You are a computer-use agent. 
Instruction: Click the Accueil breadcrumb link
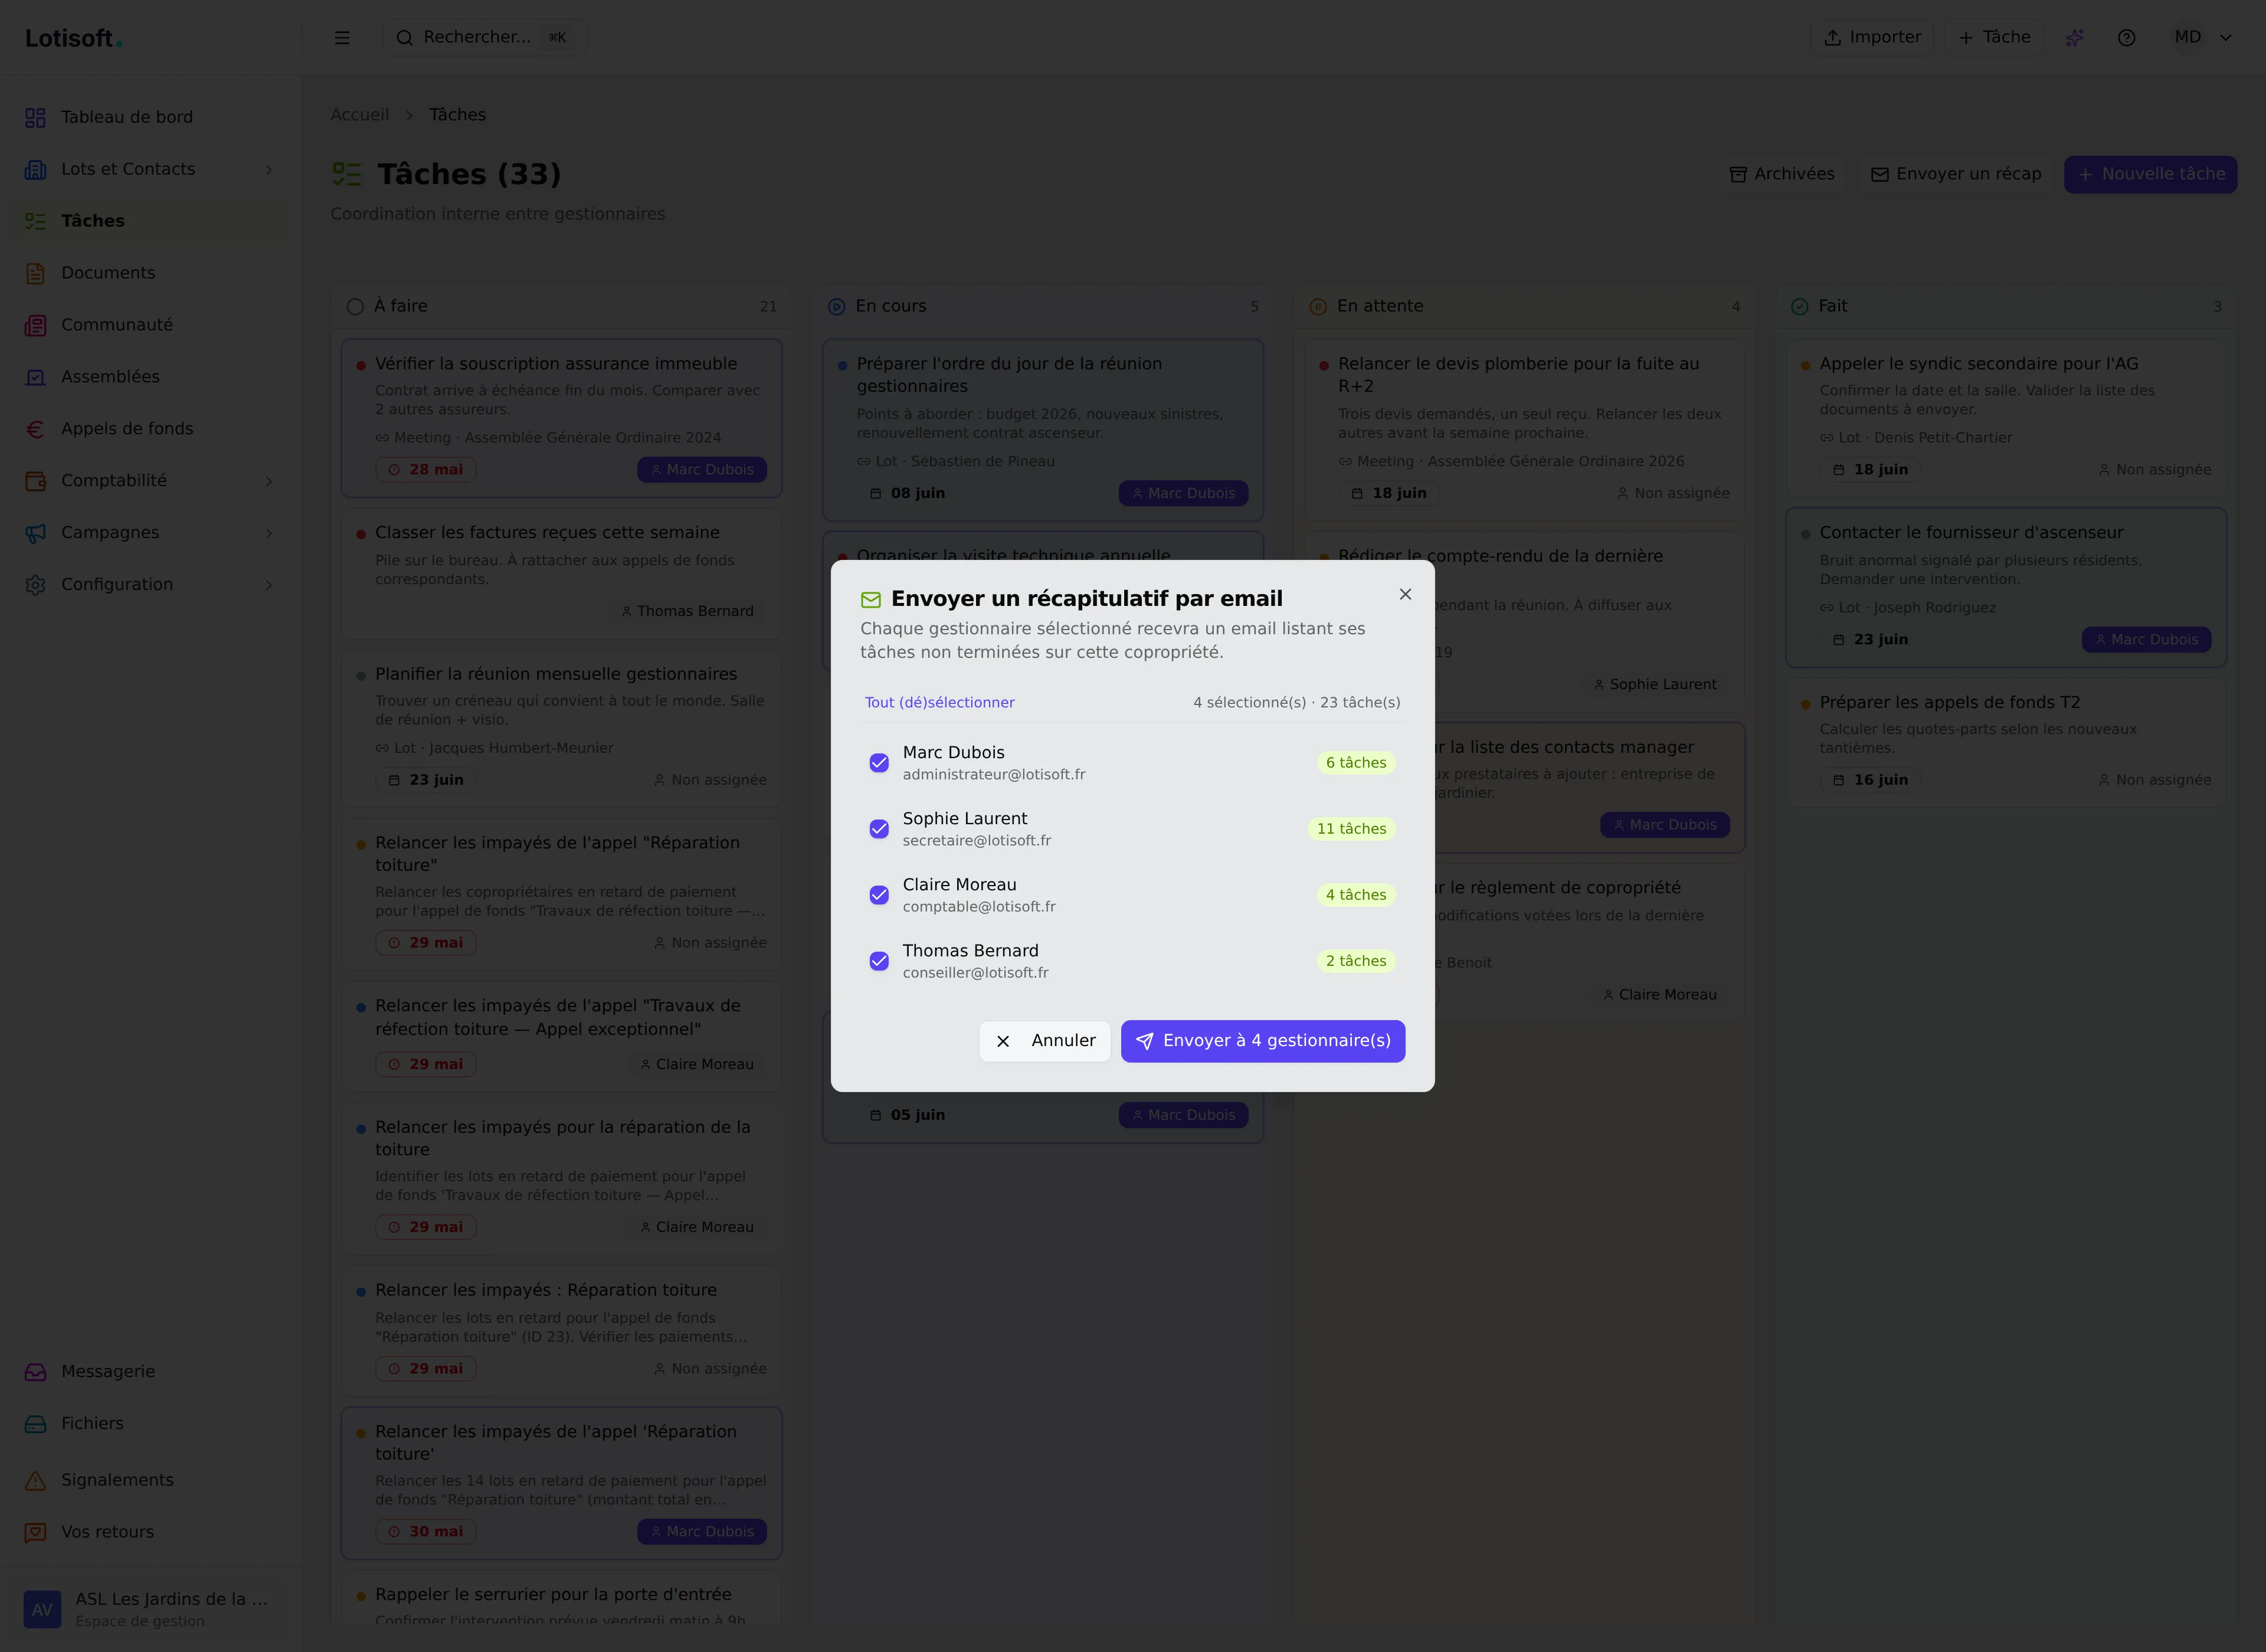(359, 115)
